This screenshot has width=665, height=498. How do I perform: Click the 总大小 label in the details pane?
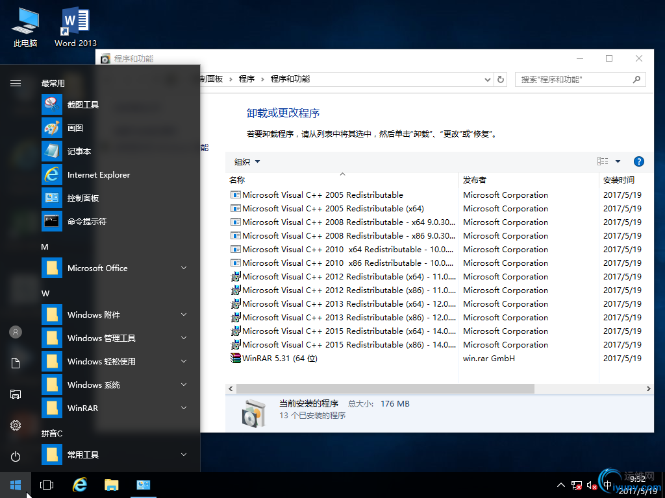[x=360, y=404]
